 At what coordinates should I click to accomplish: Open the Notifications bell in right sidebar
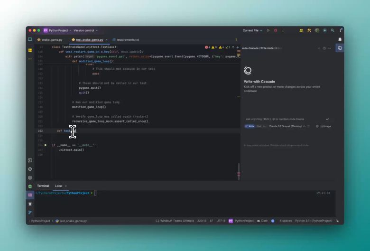(340, 39)
